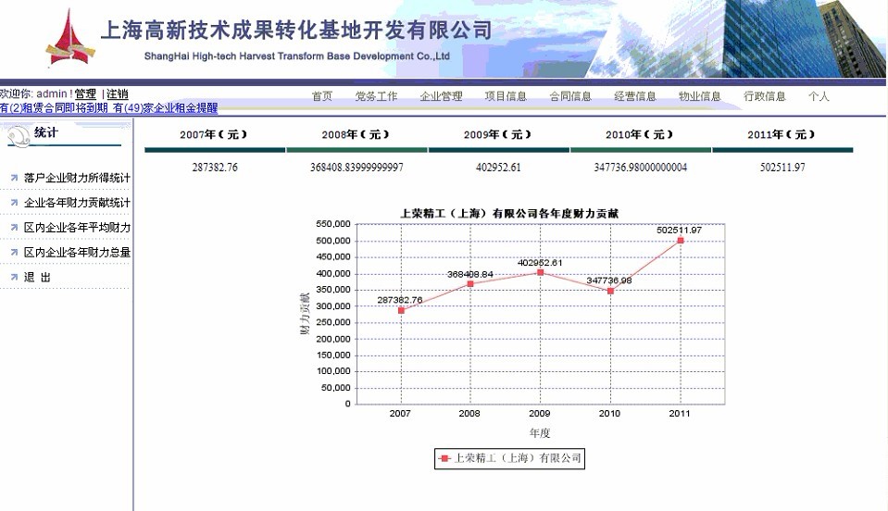Open the 企业管理 menu
Image resolution: width=888 pixels, height=511 pixels.
click(x=441, y=96)
